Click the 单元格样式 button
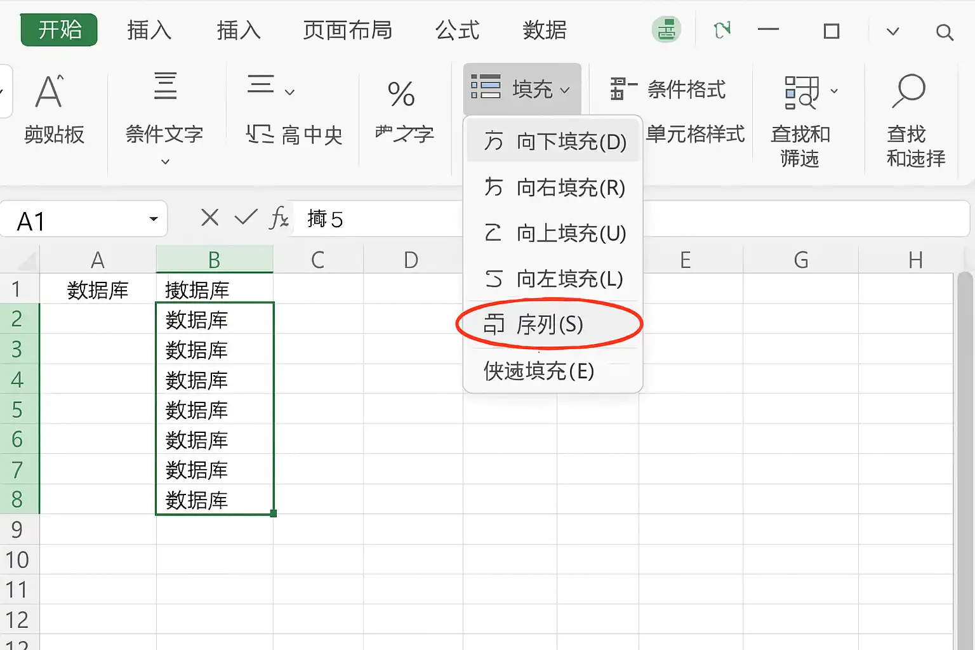Image resolution: width=975 pixels, height=650 pixels. (x=695, y=134)
